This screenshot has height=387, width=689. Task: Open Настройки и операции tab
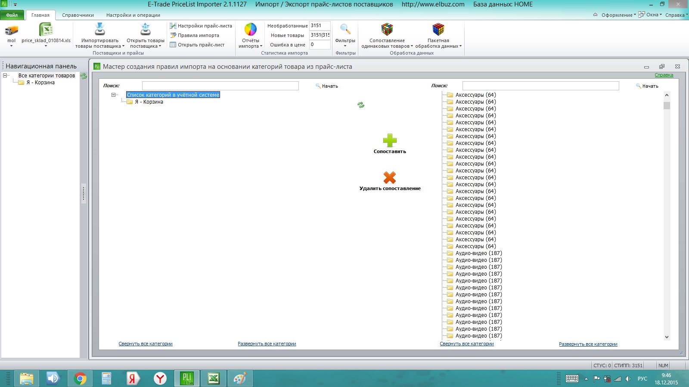[x=133, y=15]
